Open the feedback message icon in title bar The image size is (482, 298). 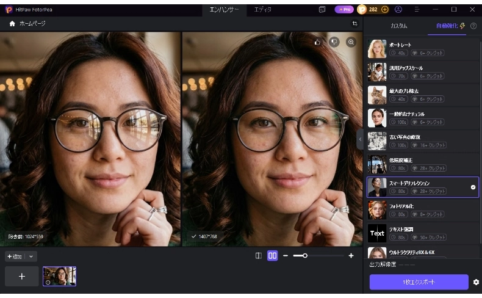coord(322,10)
